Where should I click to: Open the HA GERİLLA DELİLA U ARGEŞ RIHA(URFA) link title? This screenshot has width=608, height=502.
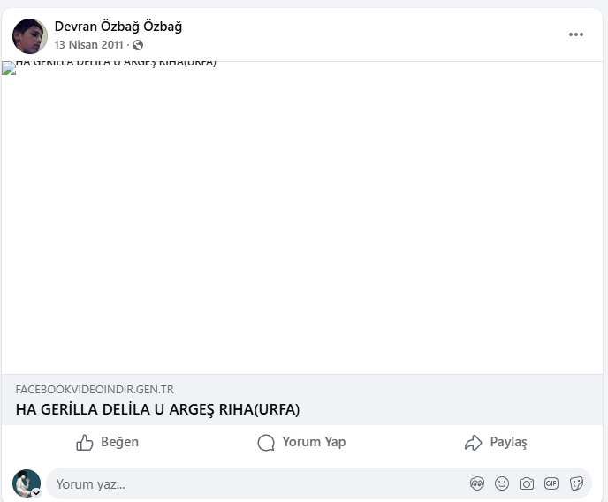pyautogui.click(x=157, y=409)
